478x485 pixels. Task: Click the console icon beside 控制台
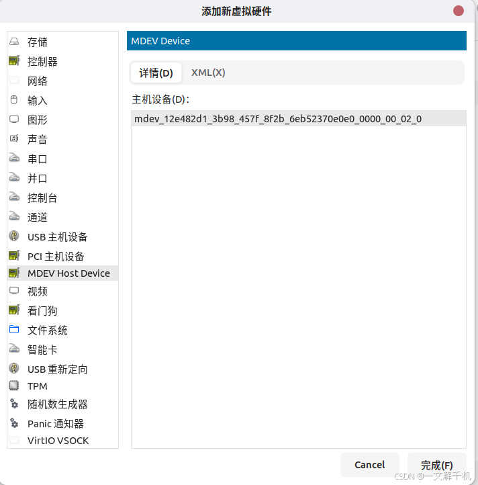pos(14,197)
